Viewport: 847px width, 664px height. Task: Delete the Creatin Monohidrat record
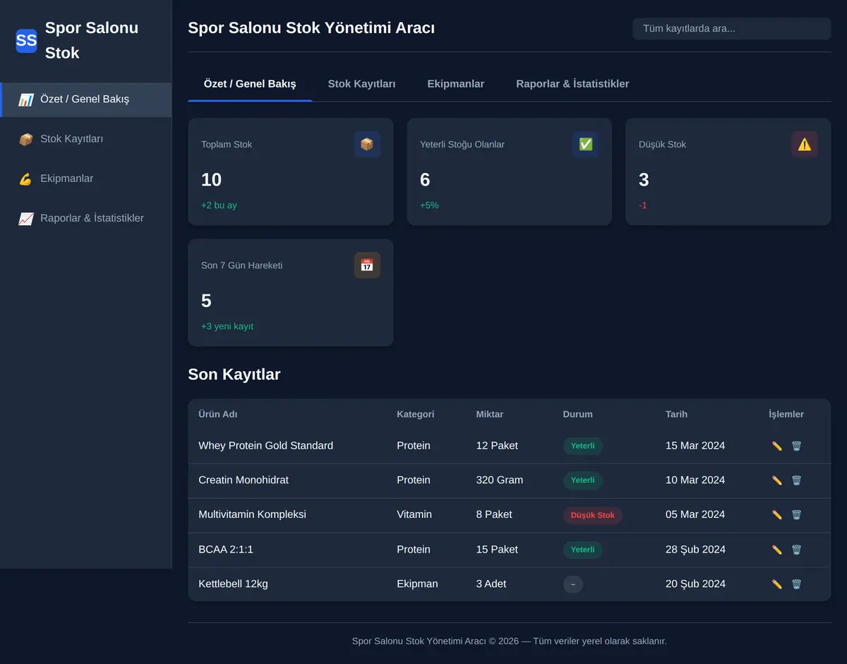[796, 481]
